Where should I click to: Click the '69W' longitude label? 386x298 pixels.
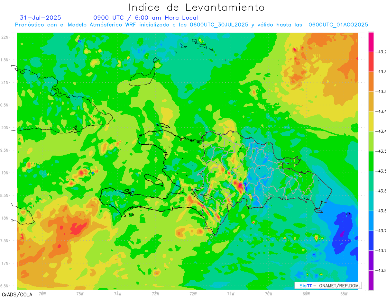306,293
